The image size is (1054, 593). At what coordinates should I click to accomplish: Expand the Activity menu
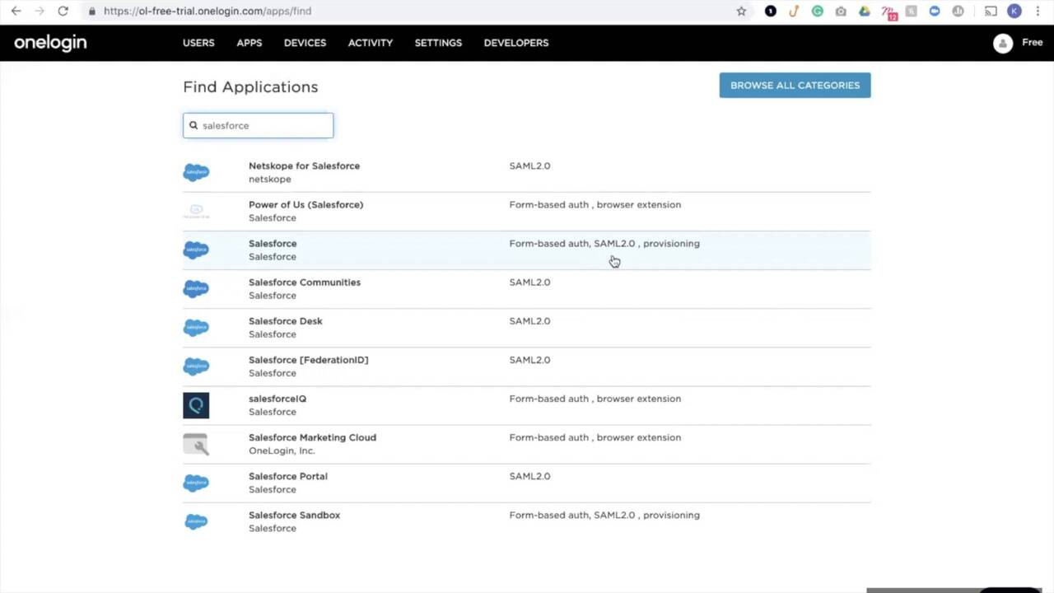coord(371,43)
